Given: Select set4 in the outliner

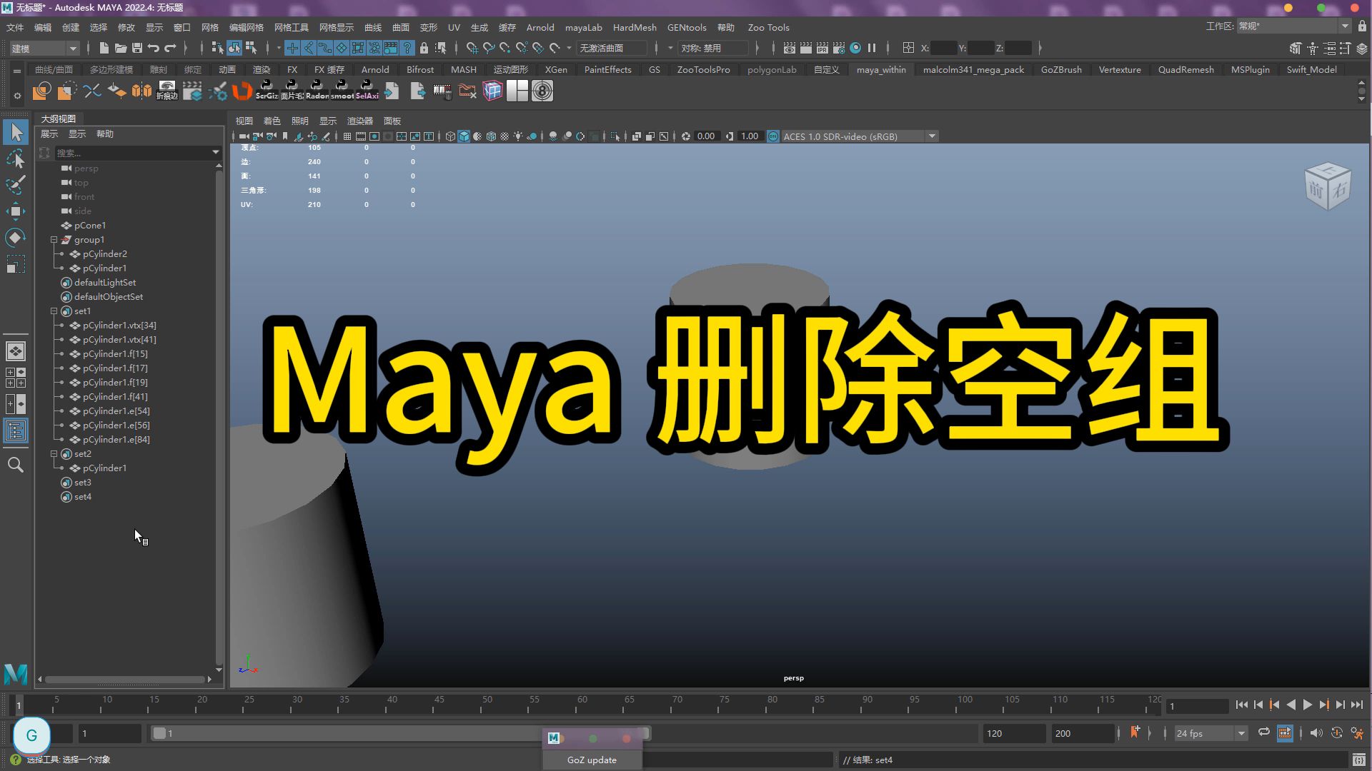Looking at the screenshot, I should pyautogui.click(x=83, y=497).
